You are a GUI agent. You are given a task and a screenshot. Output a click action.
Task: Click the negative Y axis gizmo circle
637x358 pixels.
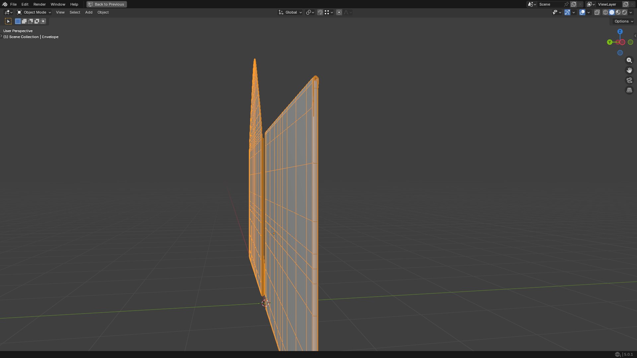pos(630,42)
